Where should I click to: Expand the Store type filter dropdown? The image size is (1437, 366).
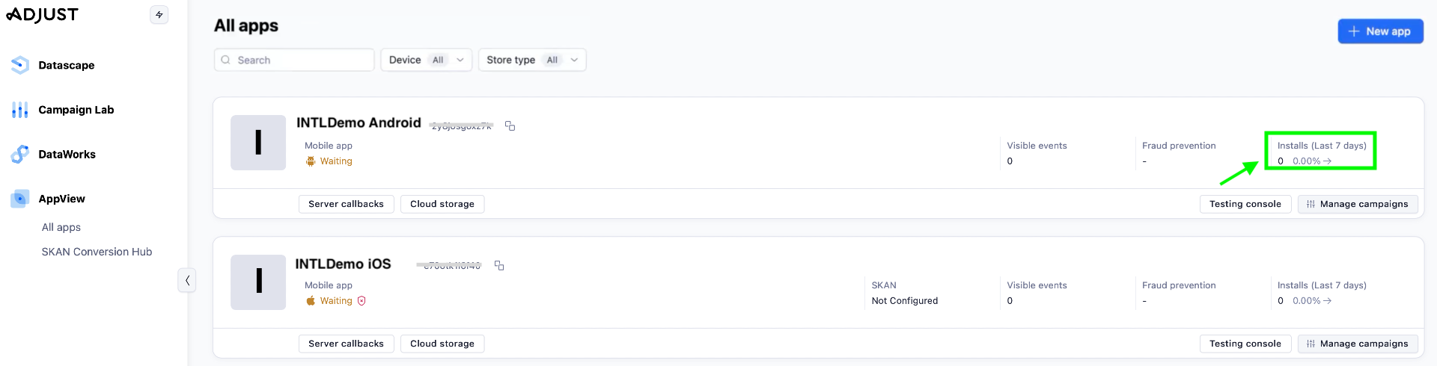pyautogui.click(x=531, y=60)
